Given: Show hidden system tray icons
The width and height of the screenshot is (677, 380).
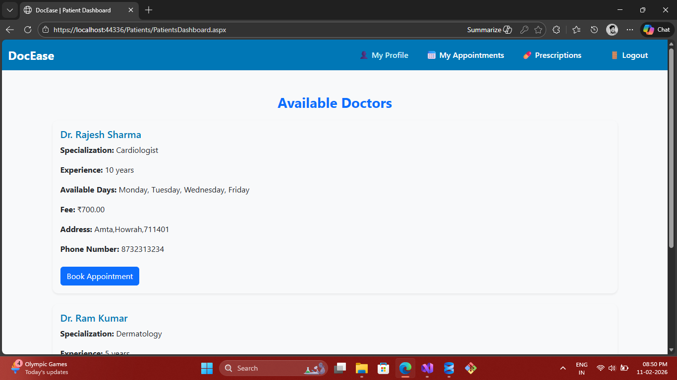Looking at the screenshot, I should click(563, 368).
